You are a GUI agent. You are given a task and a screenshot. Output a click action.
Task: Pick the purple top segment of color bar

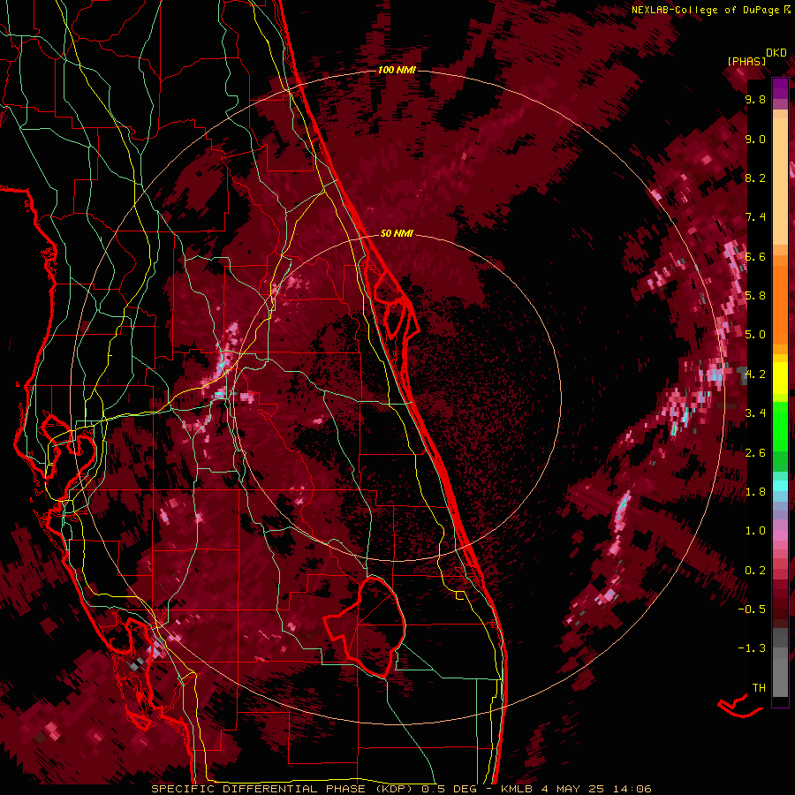[780, 88]
